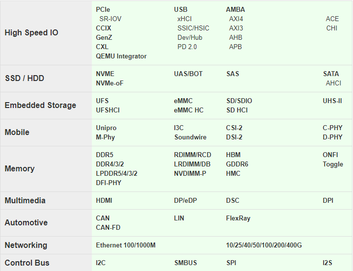Open the SATA link
Viewport: 353px width, 271px height.
coord(331,74)
